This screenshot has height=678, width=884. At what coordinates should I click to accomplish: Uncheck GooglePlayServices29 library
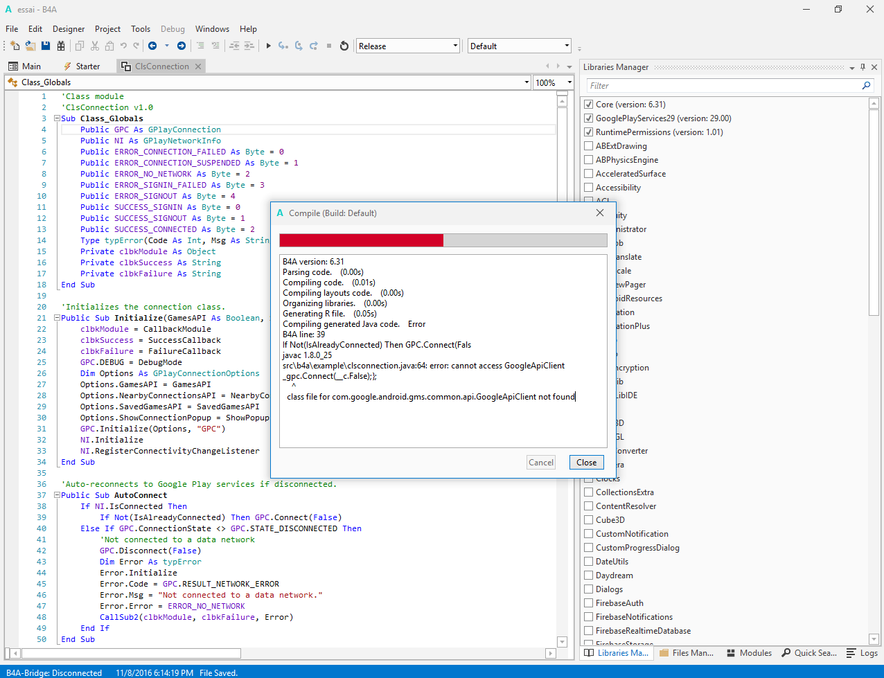589,118
